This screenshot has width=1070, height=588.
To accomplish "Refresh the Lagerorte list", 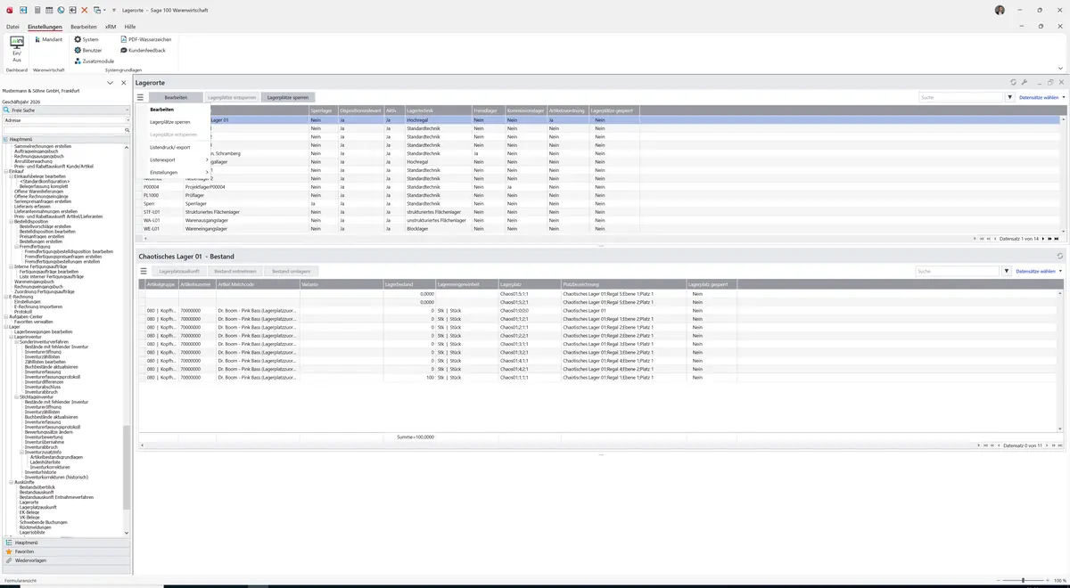I will [x=1013, y=82].
